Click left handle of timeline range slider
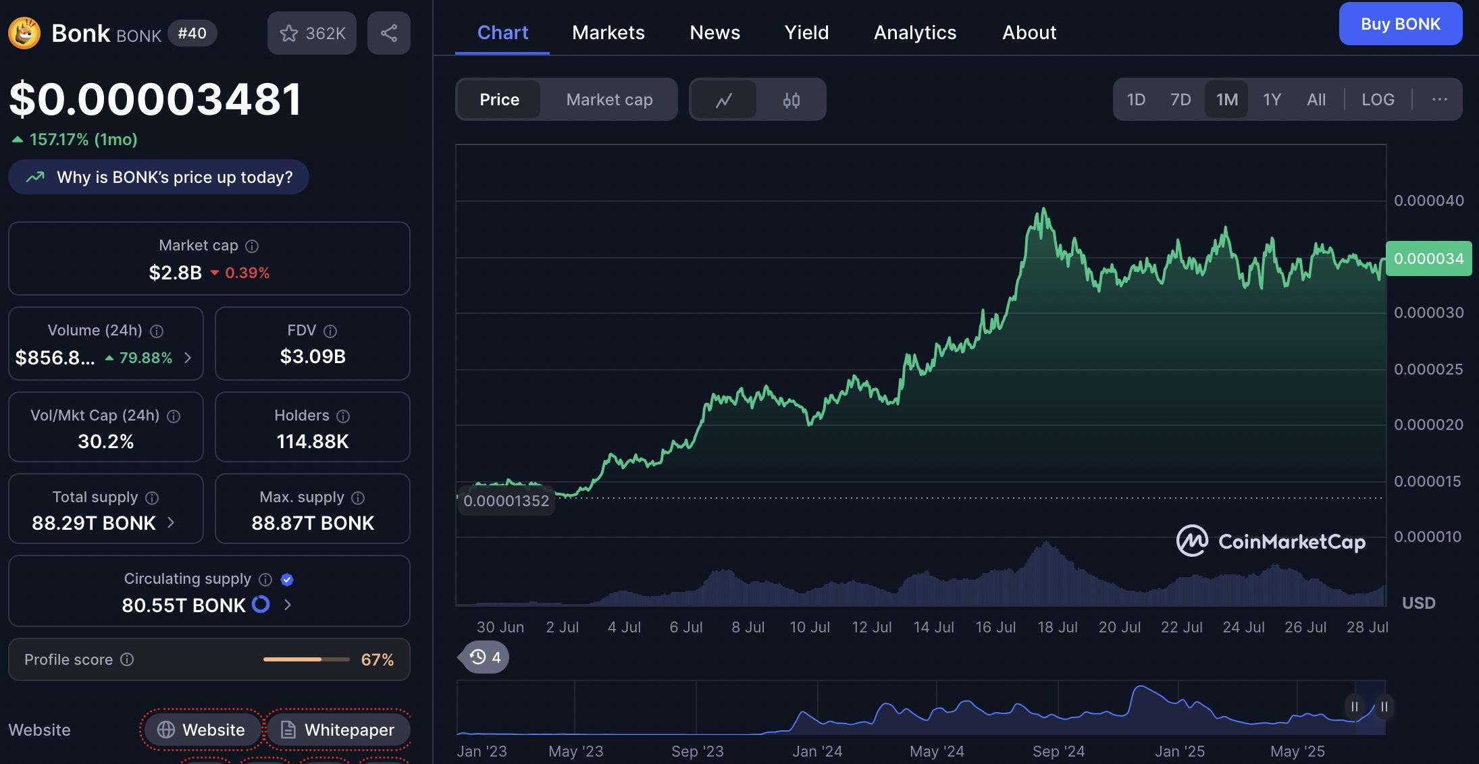1479x764 pixels. coord(1354,707)
